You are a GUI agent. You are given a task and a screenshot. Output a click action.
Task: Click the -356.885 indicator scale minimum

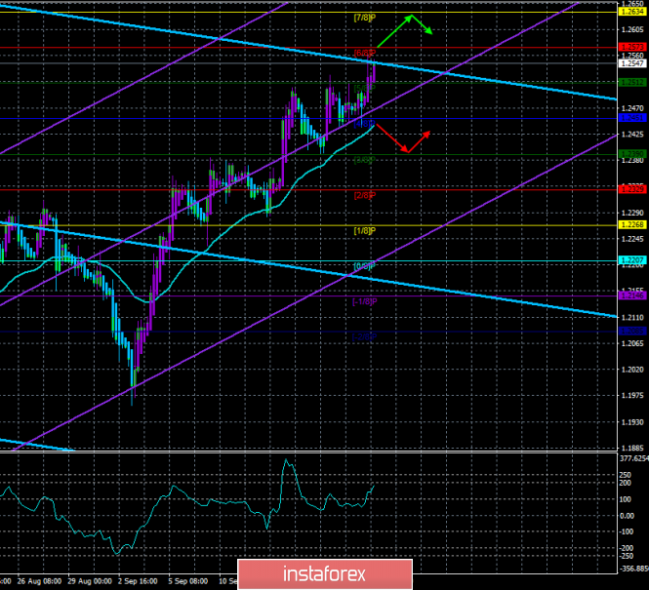pyautogui.click(x=633, y=569)
